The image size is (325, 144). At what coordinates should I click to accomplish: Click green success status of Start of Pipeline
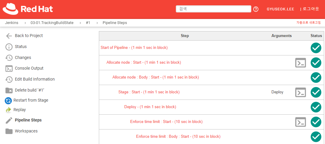(x=316, y=48)
